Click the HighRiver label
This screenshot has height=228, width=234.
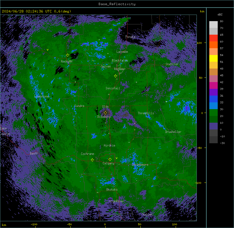click(x=117, y=201)
